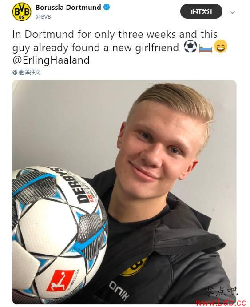Open the @ErlingHaaland mention
Viewport: 250px width, 307px height.
(51, 60)
